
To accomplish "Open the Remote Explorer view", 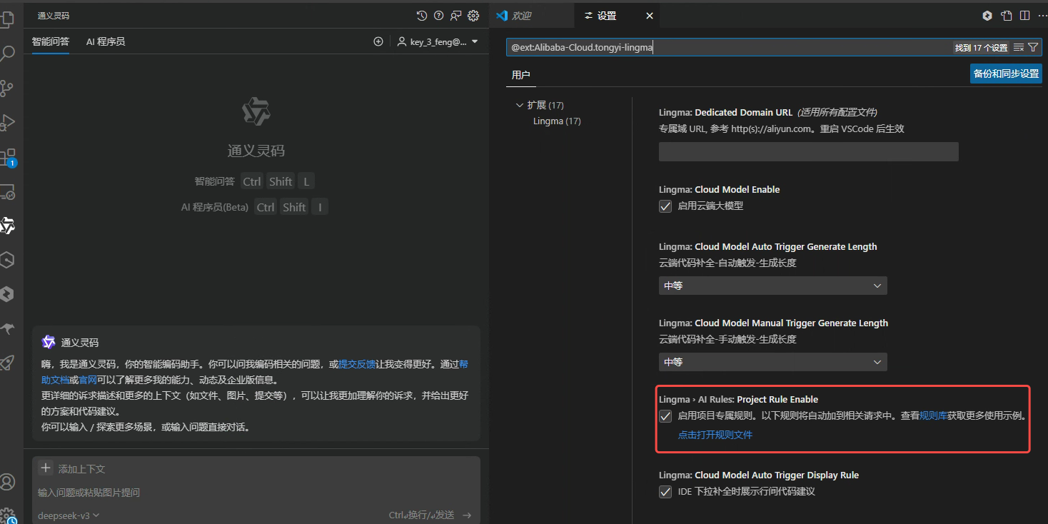I will pyautogui.click(x=7, y=192).
